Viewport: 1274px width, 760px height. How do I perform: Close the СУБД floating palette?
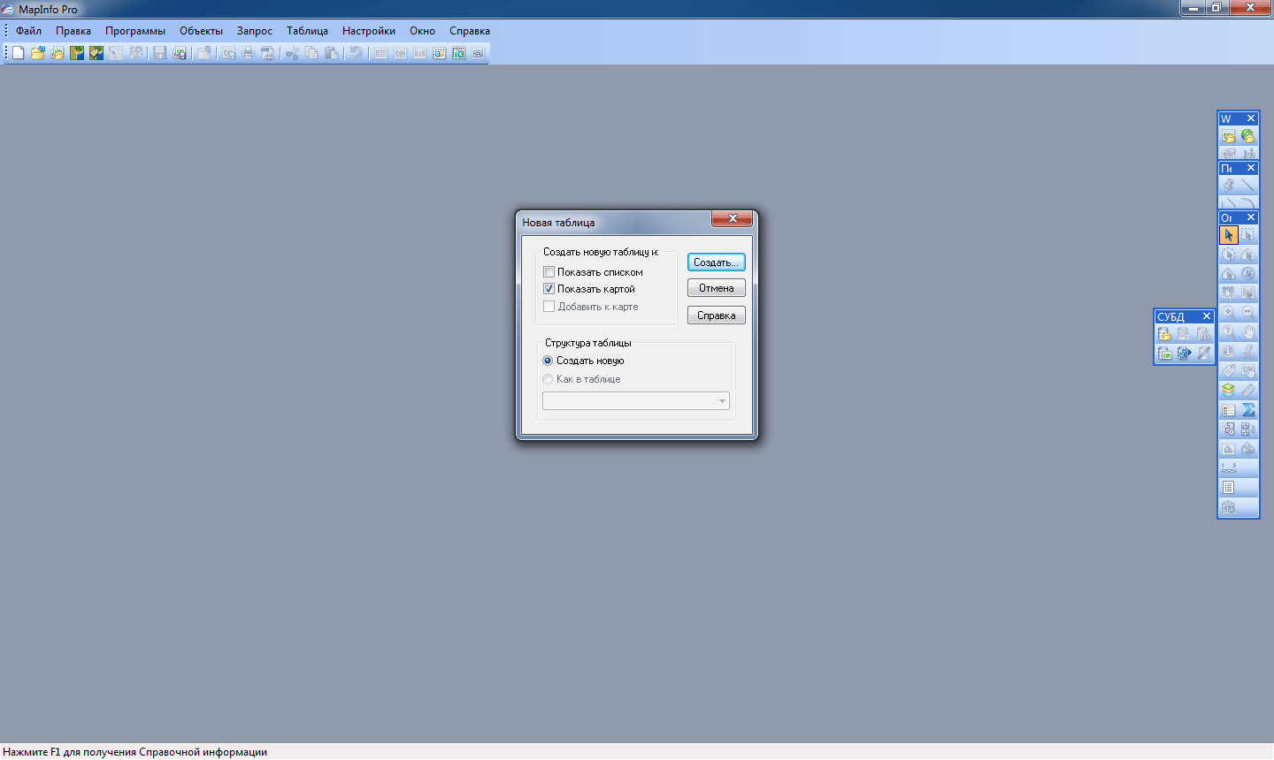[x=1206, y=316]
